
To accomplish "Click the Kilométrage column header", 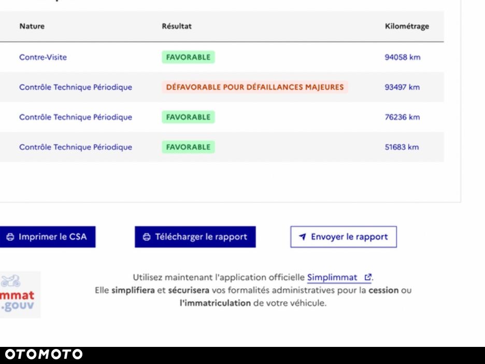I will coord(407,26).
